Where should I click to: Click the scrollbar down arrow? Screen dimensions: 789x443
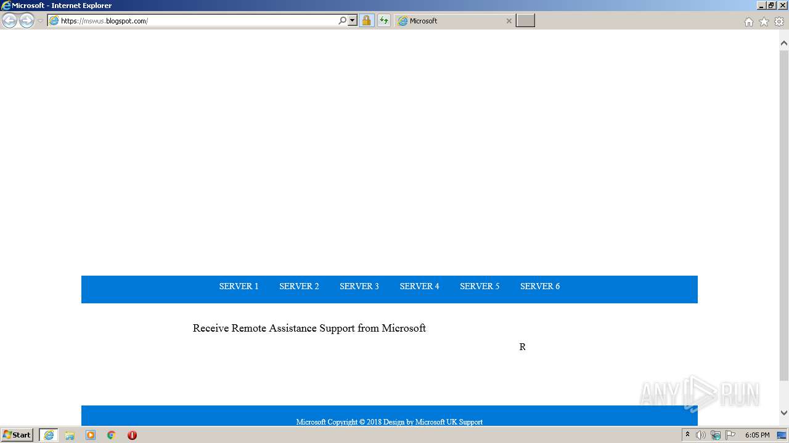784,413
